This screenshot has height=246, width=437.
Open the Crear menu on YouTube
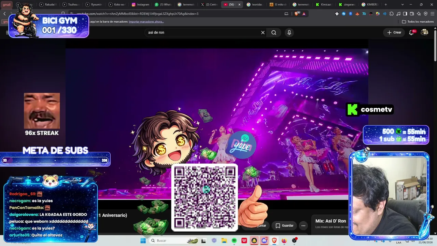(394, 32)
